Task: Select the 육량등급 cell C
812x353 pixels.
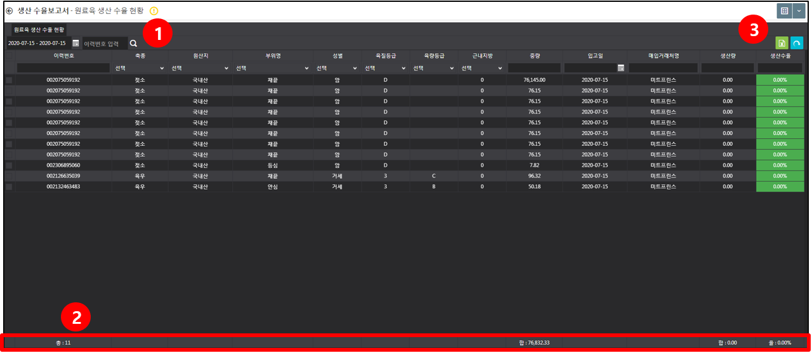Action: (x=434, y=176)
